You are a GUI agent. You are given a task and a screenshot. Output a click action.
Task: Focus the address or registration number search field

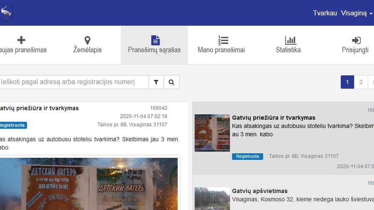pos(74,82)
